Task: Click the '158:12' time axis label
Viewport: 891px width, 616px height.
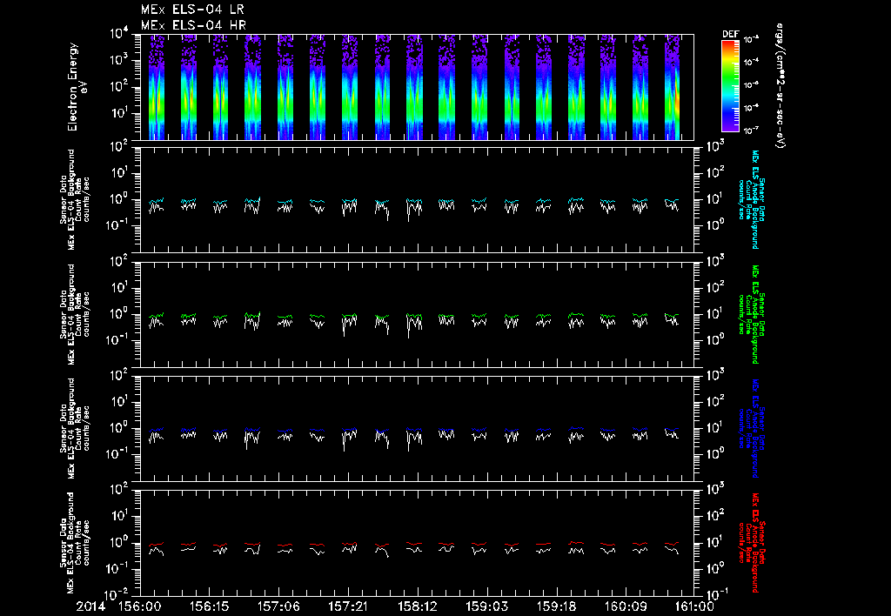Action: point(417,607)
